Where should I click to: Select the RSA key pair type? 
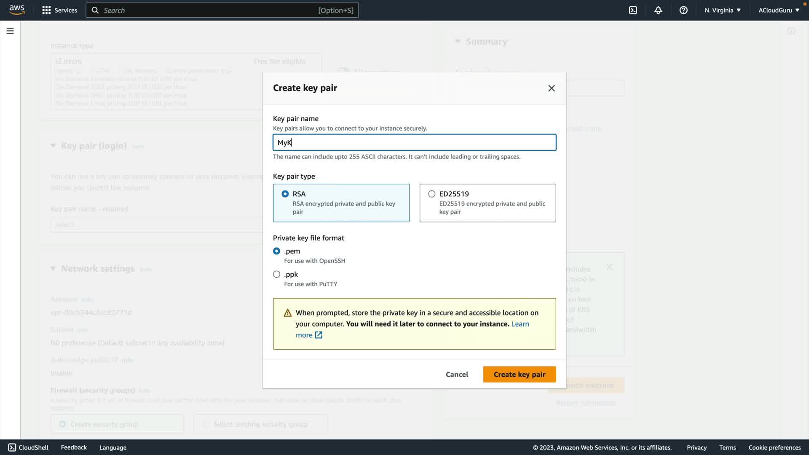point(285,194)
